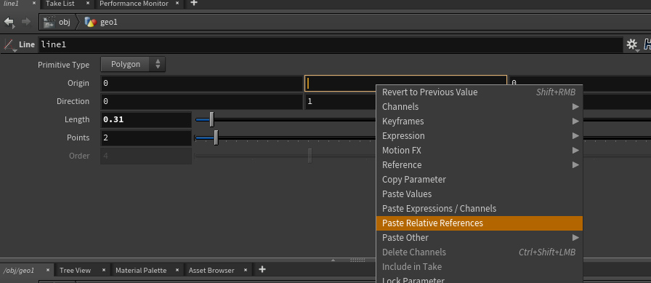The image size is (651, 283).
Task: Add a new pane tab with the top plus
Action: 193,4
